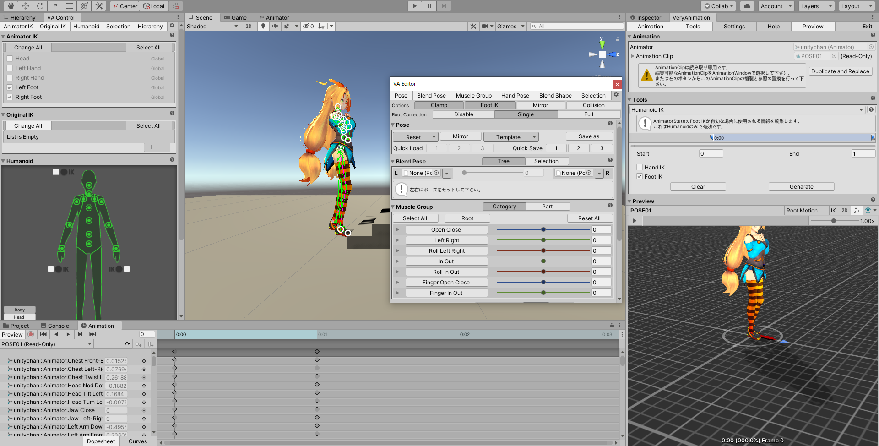Open scene camera settings icon
The height and width of the screenshot is (446, 879).
coord(485,26)
